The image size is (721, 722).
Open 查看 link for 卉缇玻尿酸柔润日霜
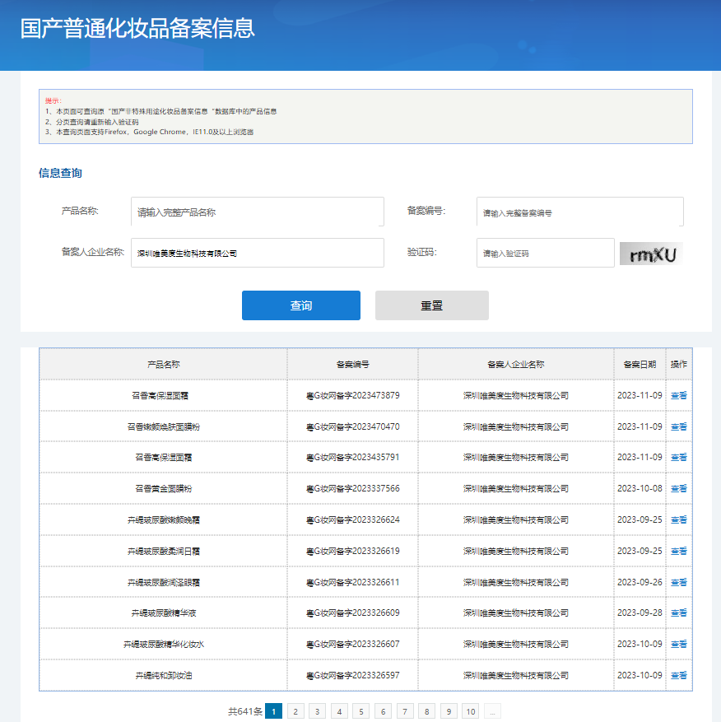tap(678, 551)
